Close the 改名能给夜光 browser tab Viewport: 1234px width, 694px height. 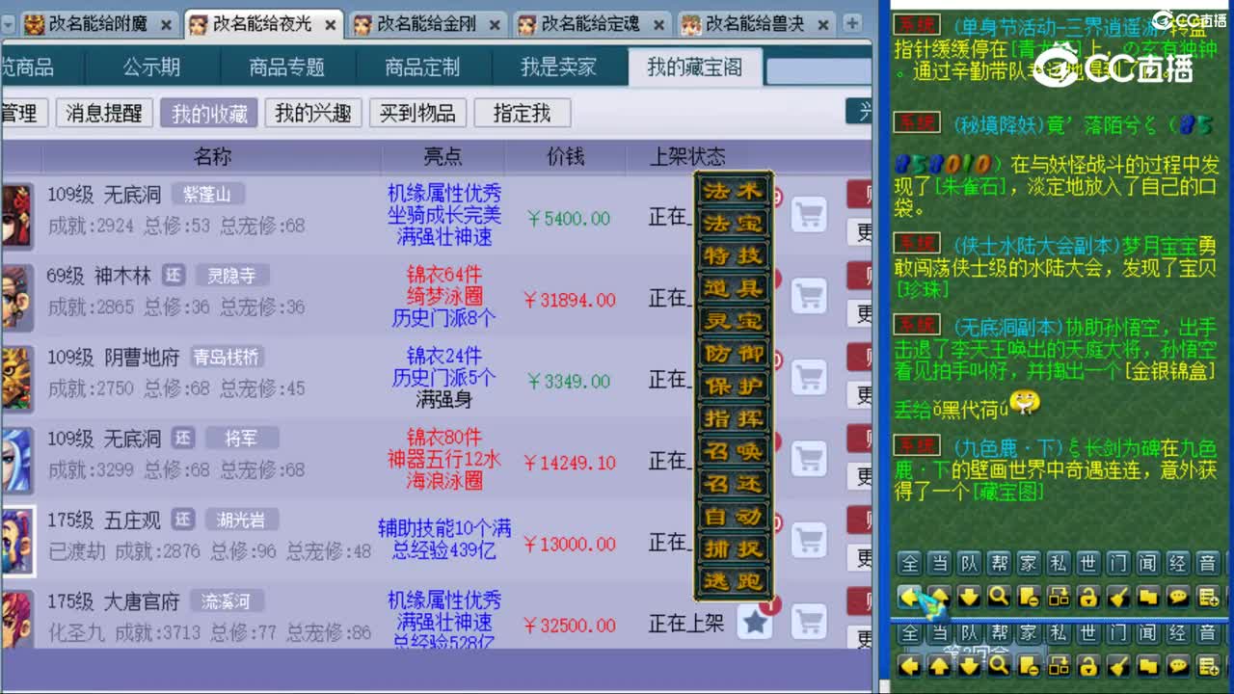(331, 25)
